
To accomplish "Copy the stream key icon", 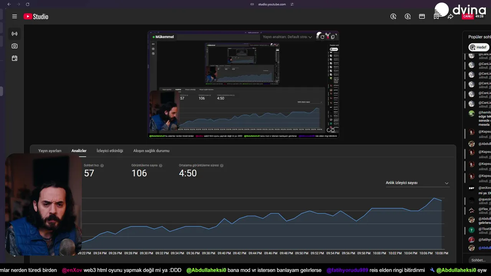I will pos(333,37).
